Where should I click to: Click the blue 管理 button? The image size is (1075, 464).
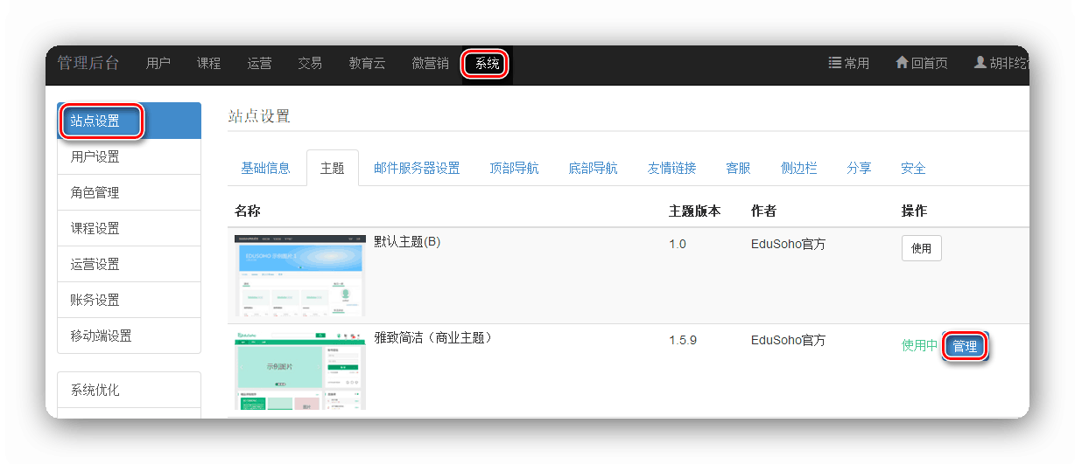[965, 346]
